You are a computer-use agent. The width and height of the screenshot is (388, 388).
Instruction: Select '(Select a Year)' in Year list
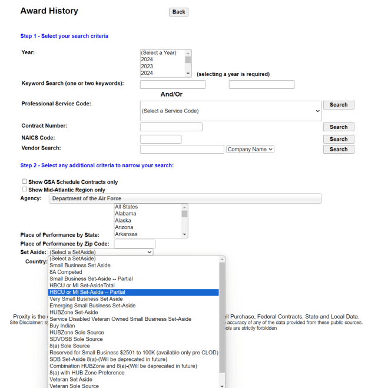click(163, 53)
